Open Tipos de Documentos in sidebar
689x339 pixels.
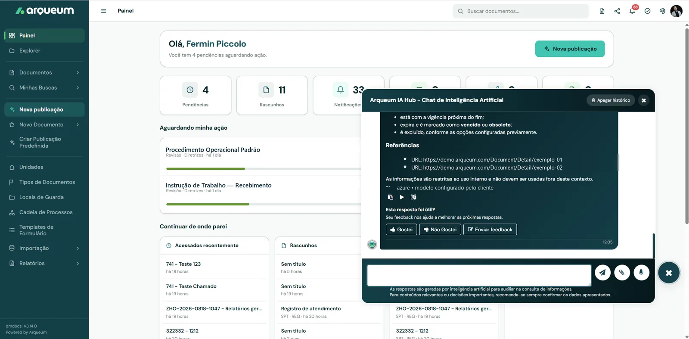[44, 182]
